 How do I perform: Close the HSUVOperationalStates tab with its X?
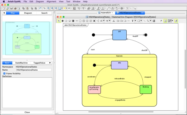point(142,13)
